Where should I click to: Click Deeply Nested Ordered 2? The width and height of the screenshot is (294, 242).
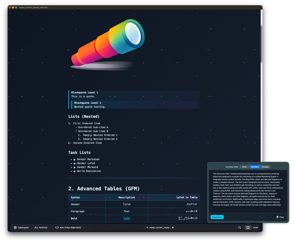[x=100, y=139]
